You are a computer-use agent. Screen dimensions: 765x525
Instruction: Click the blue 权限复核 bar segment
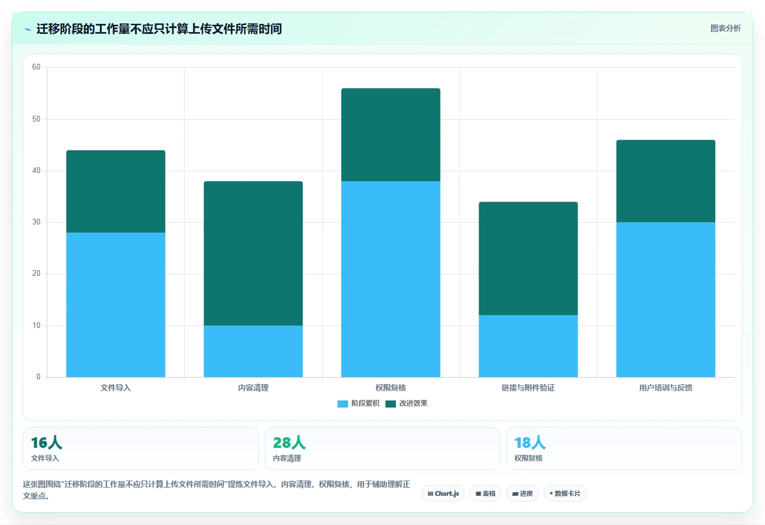[391, 279]
